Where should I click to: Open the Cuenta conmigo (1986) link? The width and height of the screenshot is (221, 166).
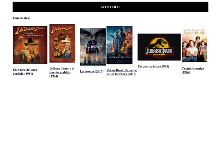click(x=193, y=70)
